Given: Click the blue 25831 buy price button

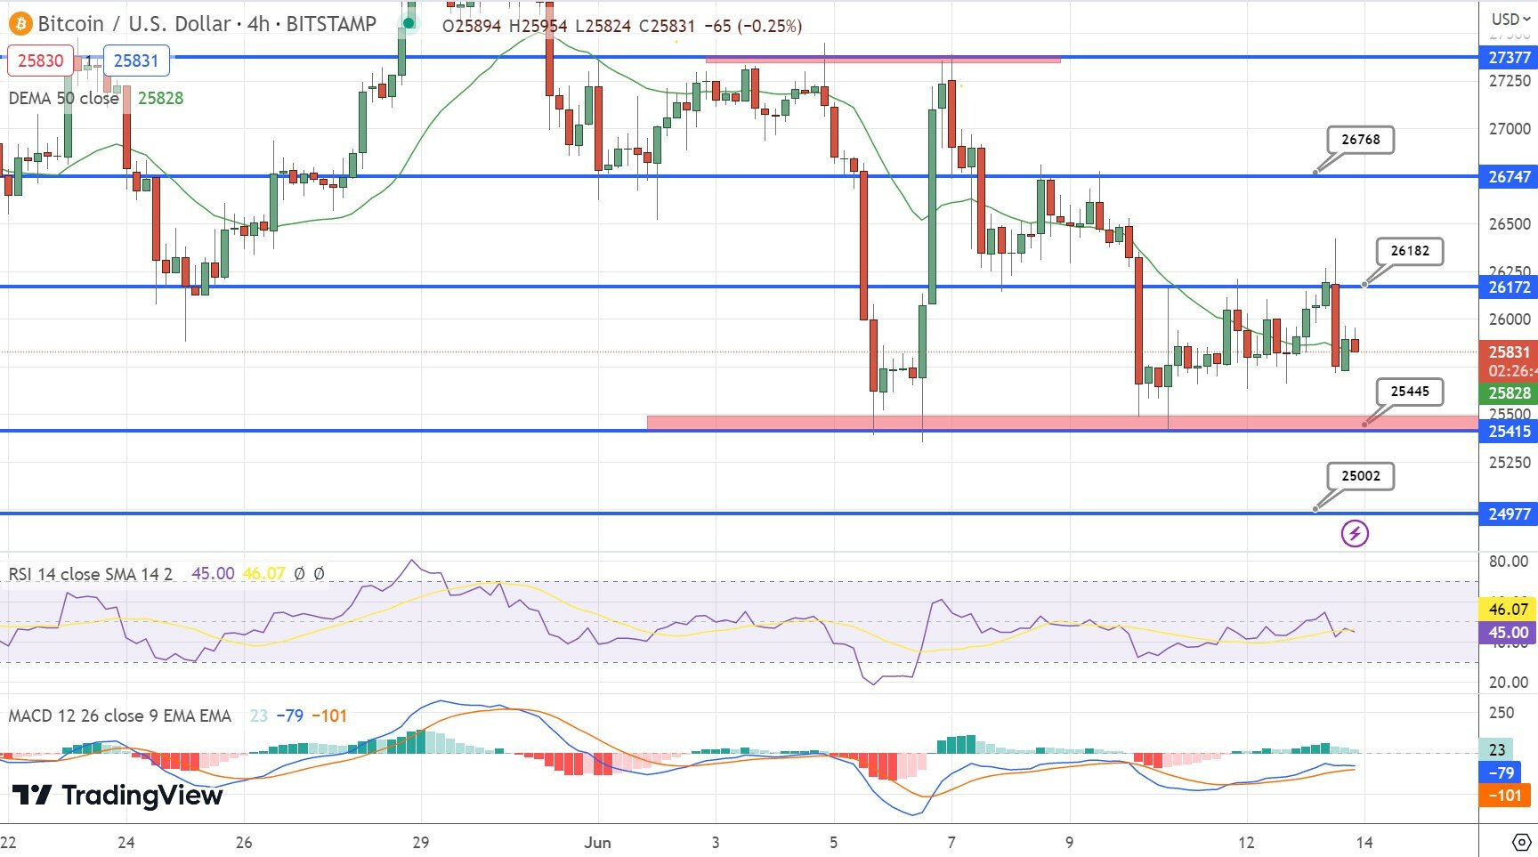Looking at the screenshot, I should pos(136,61).
